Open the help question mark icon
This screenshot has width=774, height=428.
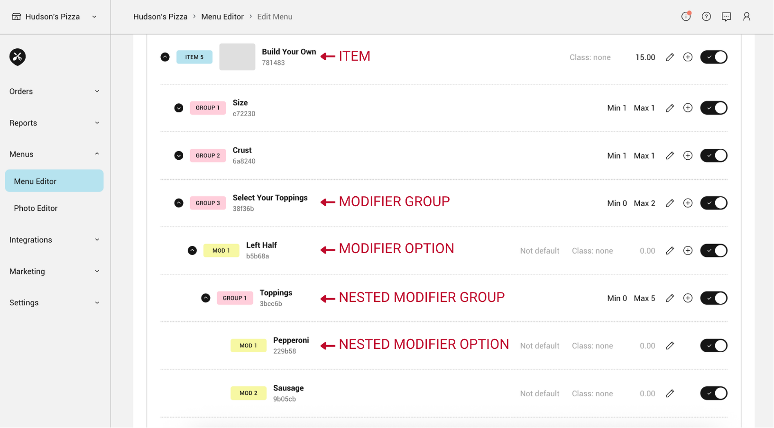[706, 17]
